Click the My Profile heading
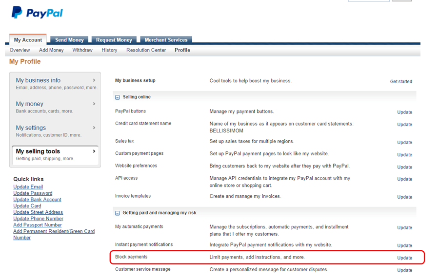The height and width of the screenshot is (278, 439). pyautogui.click(x=25, y=61)
